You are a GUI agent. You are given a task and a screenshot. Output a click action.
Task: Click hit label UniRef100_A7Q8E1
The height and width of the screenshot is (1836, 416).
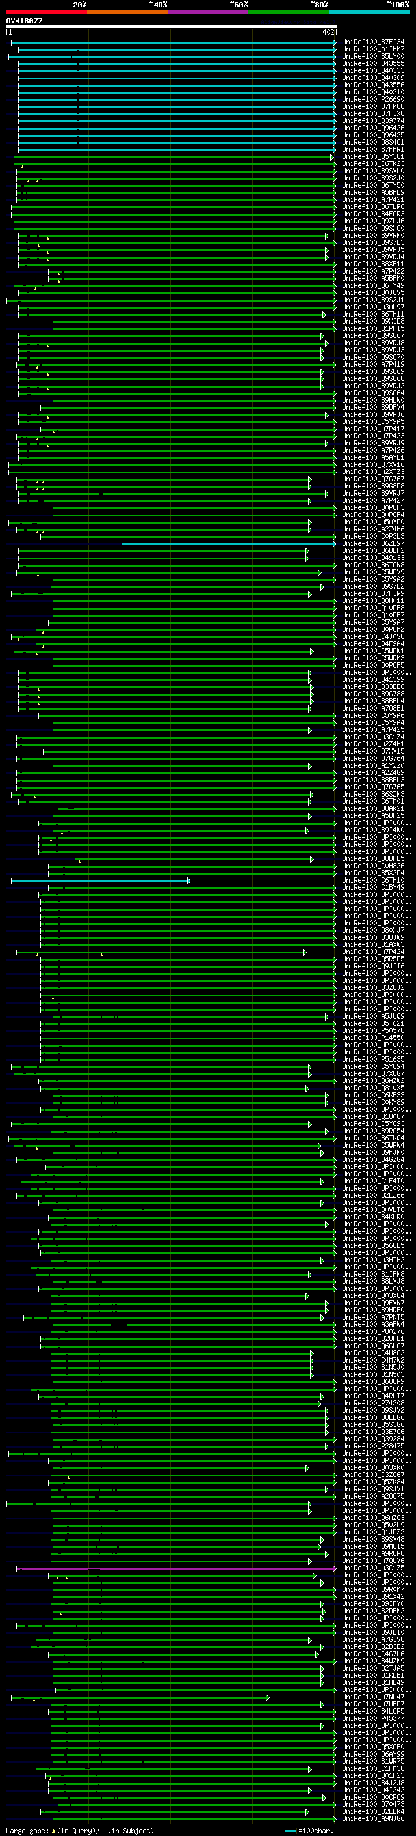tap(372, 708)
